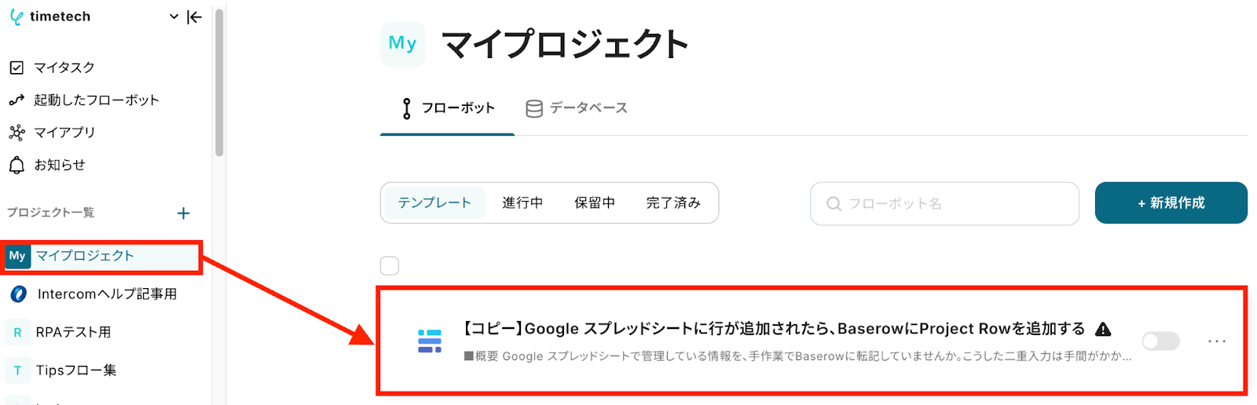Expand the timetech workspace dropdown
The width and height of the screenshot is (1257, 405).
pos(174,17)
